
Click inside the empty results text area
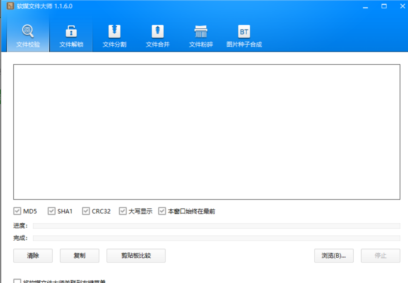[x=207, y=132]
